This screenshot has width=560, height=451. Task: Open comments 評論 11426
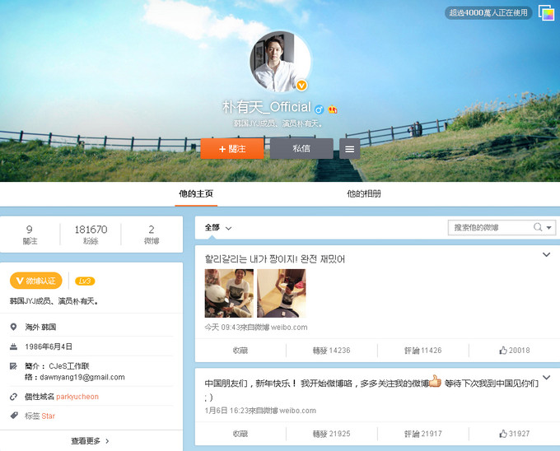pyautogui.click(x=422, y=351)
